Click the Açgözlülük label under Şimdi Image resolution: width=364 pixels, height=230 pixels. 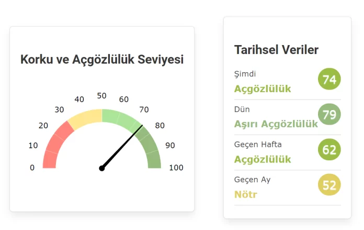(x=263, y=89)
